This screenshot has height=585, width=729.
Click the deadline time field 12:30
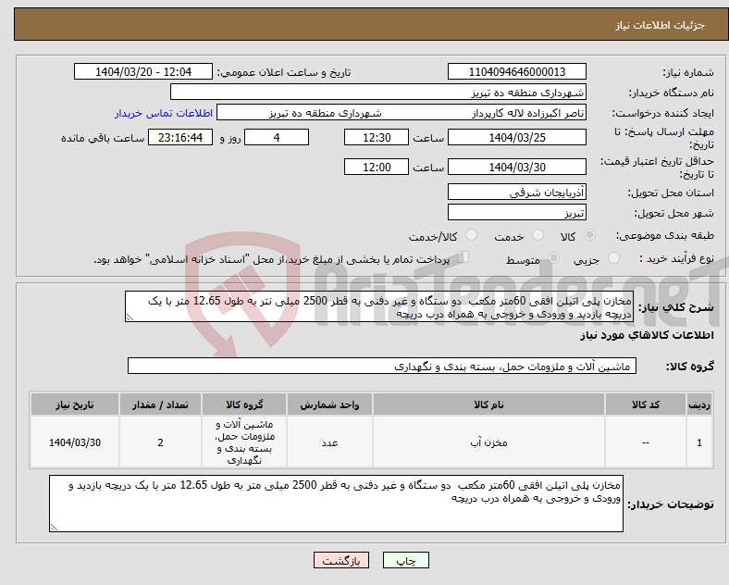pos(377,138)
